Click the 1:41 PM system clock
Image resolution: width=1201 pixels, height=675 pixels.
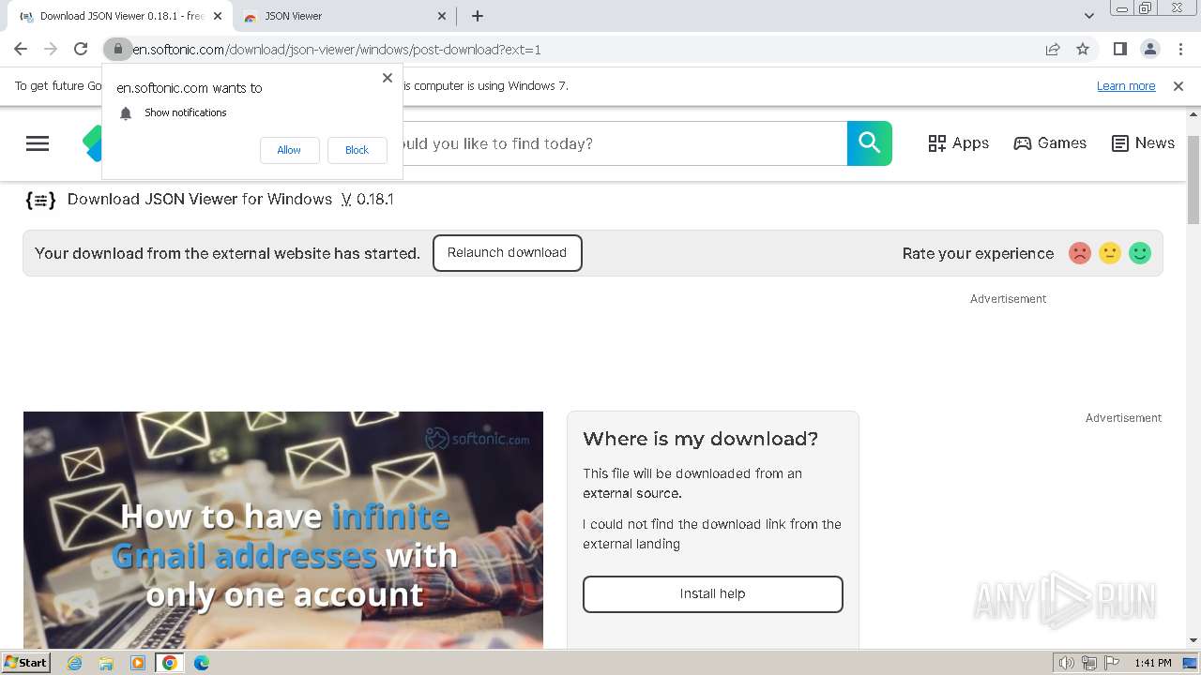(1153, 663)
